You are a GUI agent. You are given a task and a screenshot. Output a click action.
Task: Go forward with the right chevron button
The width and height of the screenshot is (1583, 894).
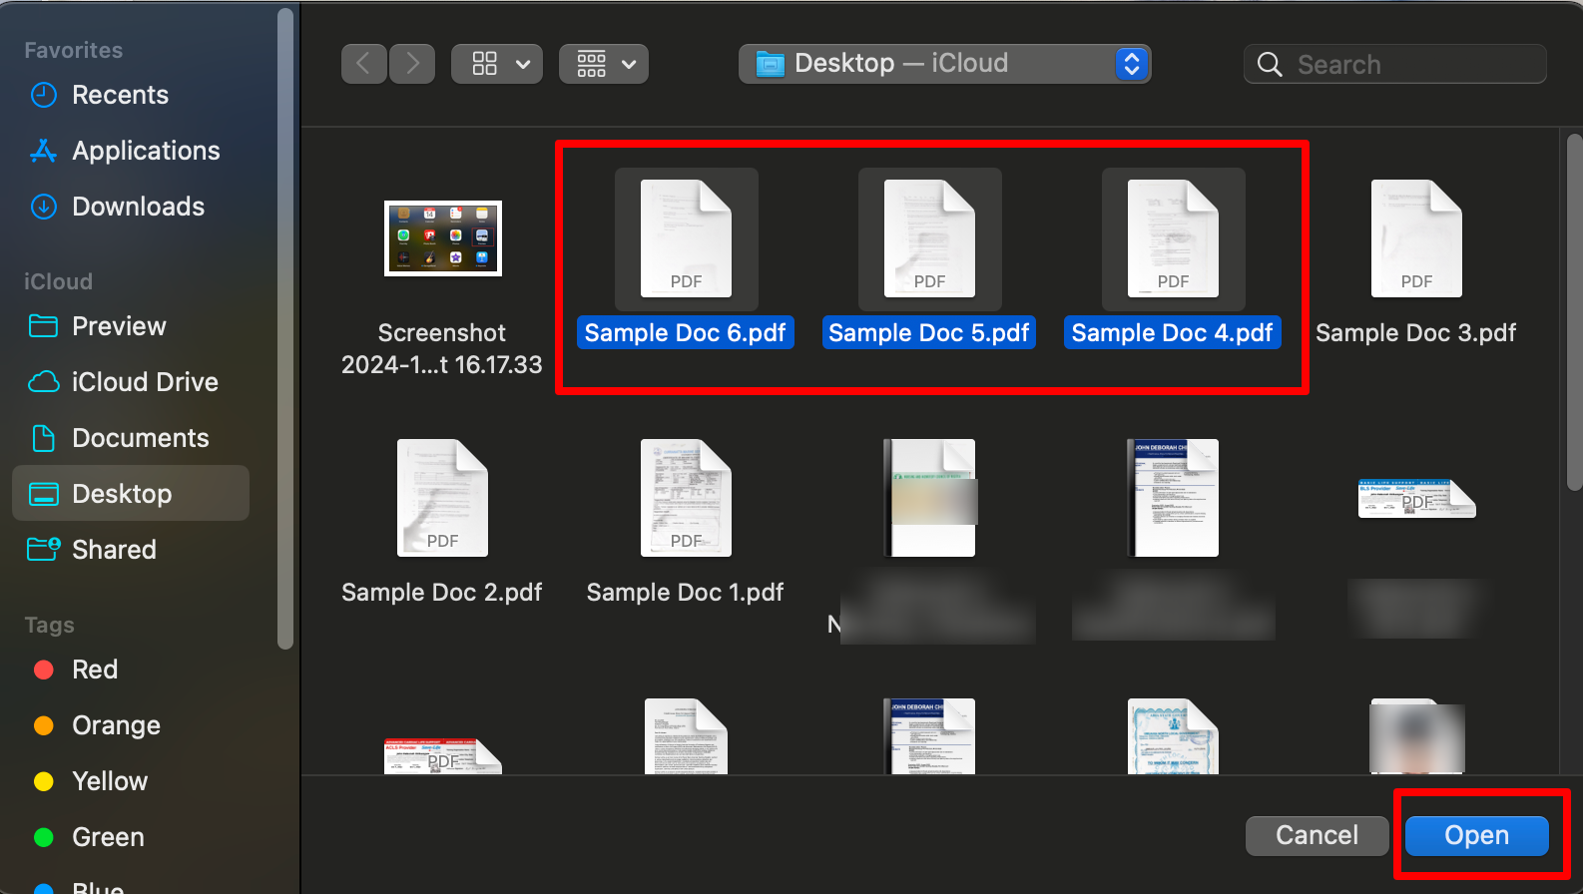(x=412, y=64)
